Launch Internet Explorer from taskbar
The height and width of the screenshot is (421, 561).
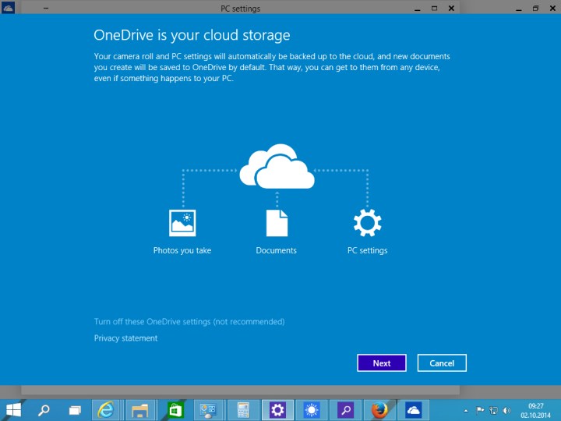coord(106,410)
